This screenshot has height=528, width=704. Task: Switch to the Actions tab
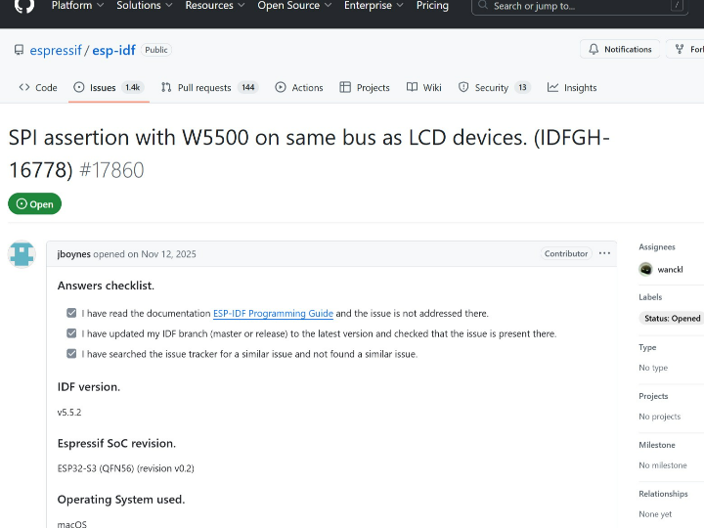point(299,87)
